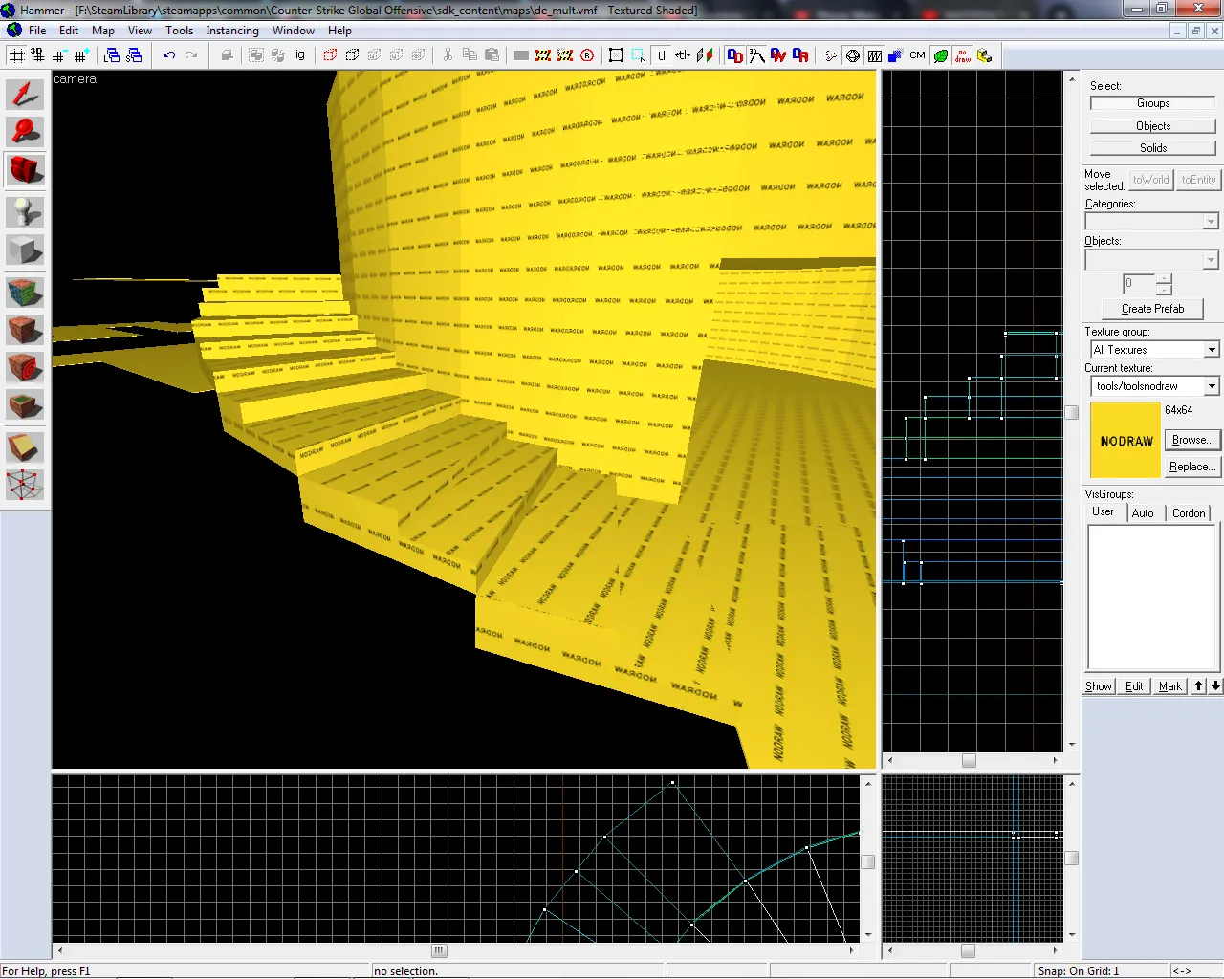
Task: Switch to the Cordon visgroup tab
Action: click(1189, 513)
